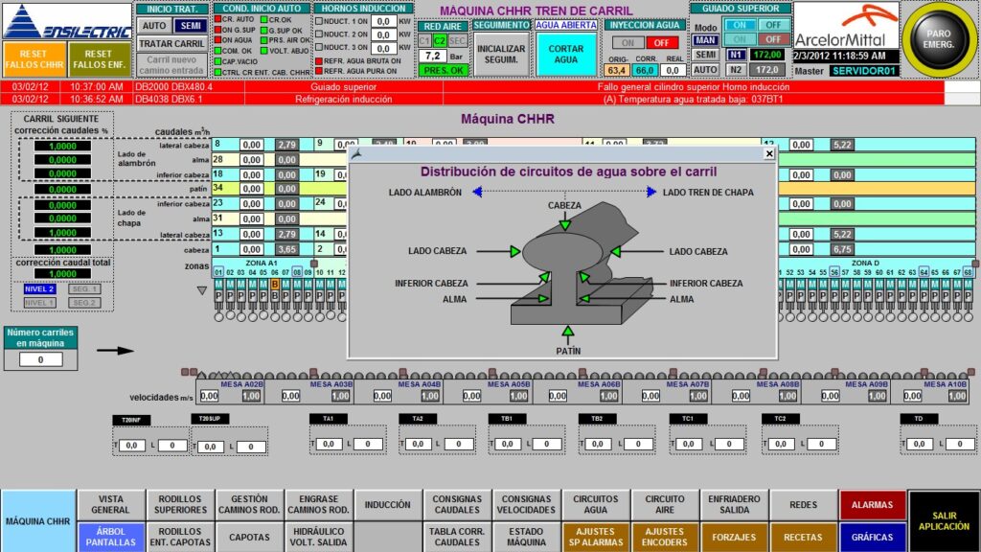Switch treatment start mode to AUTO
The width and height of the screenshot is (981, 552).
[x=155, y=26]
